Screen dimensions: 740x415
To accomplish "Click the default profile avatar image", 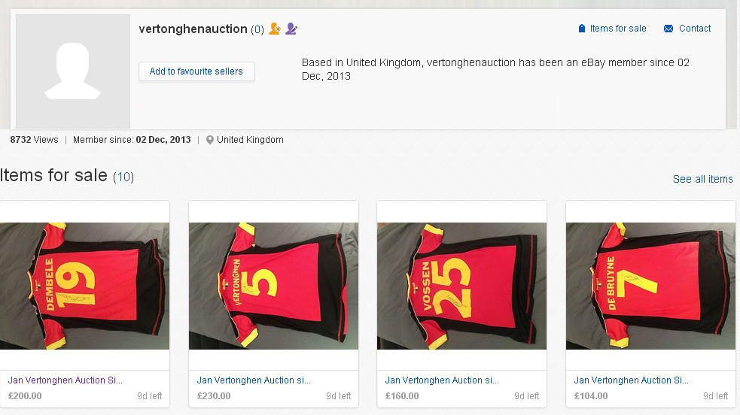I will (73, 71).
